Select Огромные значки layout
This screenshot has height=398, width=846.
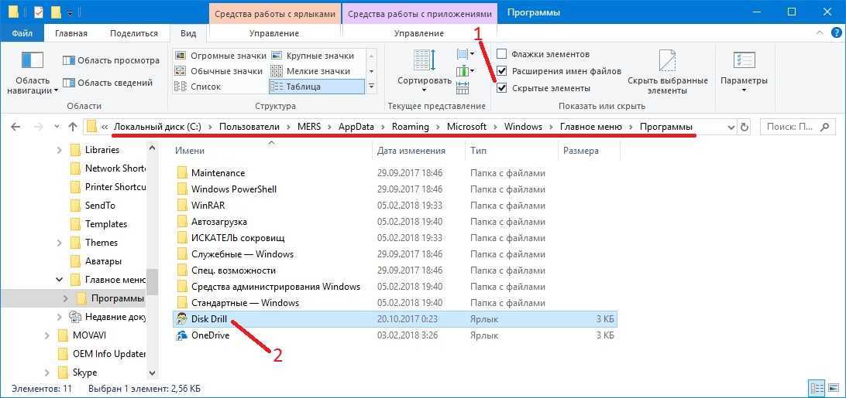click(x=220, y=56)
